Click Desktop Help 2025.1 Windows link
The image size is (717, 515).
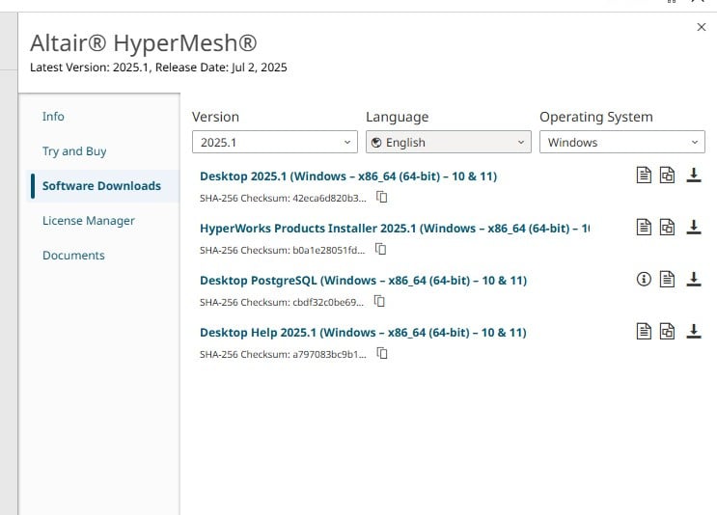363,333
